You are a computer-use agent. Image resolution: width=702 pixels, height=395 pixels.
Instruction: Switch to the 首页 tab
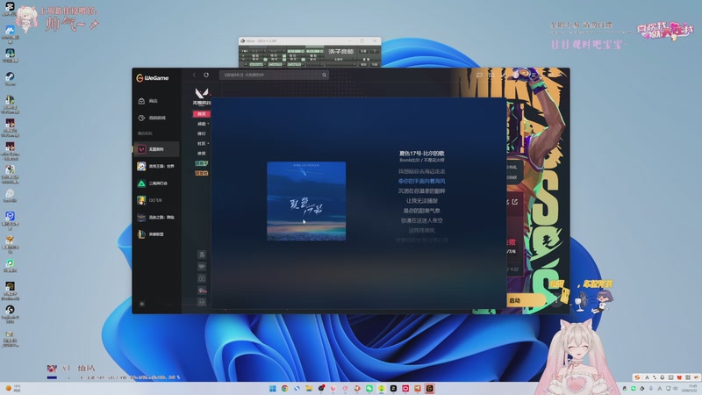tap(202, 114)
